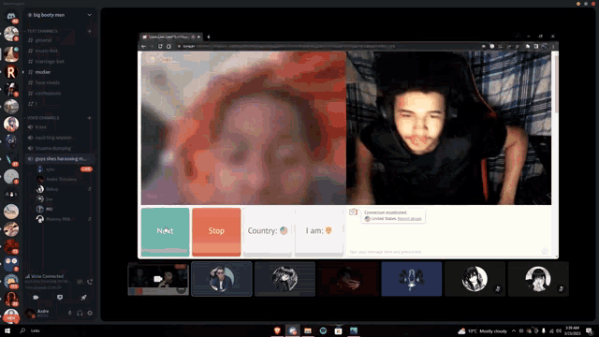Open server name dropdown menu
This screenshot has width=599, height=337.
point(90,15)
